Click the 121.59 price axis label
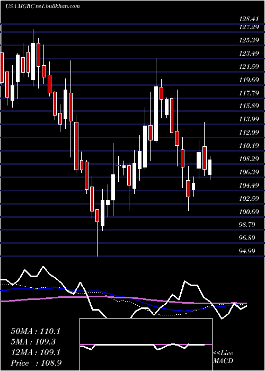Image resolution: width=265 pixels, height=371 pixels. pos(248,67)
